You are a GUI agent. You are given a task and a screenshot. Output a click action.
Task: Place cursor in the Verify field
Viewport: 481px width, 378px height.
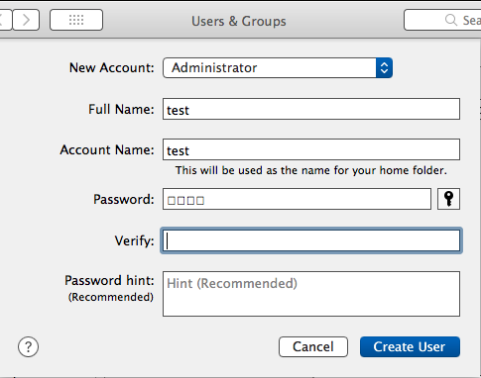coord(311,240)
